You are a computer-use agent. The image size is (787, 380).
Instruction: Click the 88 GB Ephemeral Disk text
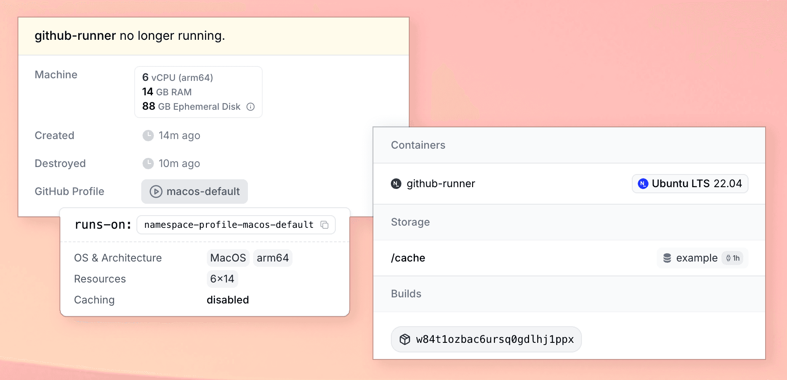click(x=192, y=106)
